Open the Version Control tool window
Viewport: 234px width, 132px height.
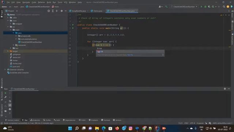[x=12, y=120]
